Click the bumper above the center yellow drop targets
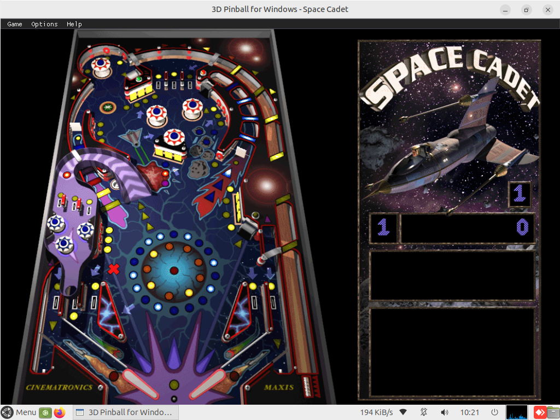The height and width of the screenshot is (420, 560). coord(174,137)
